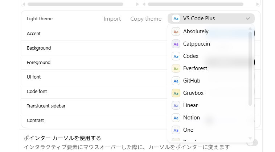Click the Everforest green Aa icon
275x152 pixels.
point(176,68)
